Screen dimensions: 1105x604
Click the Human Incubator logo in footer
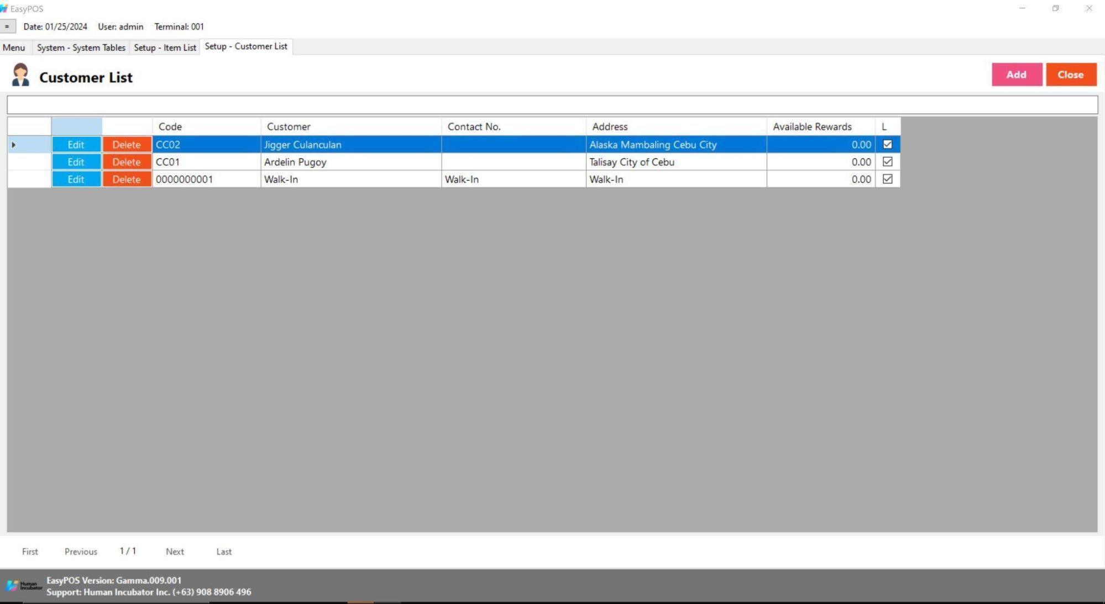[24, 586]
